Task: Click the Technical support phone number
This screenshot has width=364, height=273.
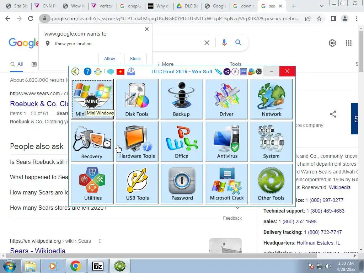Action: (x=326, y=211)
